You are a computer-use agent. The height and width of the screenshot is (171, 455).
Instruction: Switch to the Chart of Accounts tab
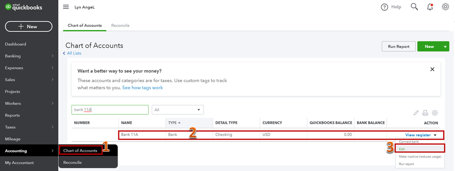[x=85, y=25]
